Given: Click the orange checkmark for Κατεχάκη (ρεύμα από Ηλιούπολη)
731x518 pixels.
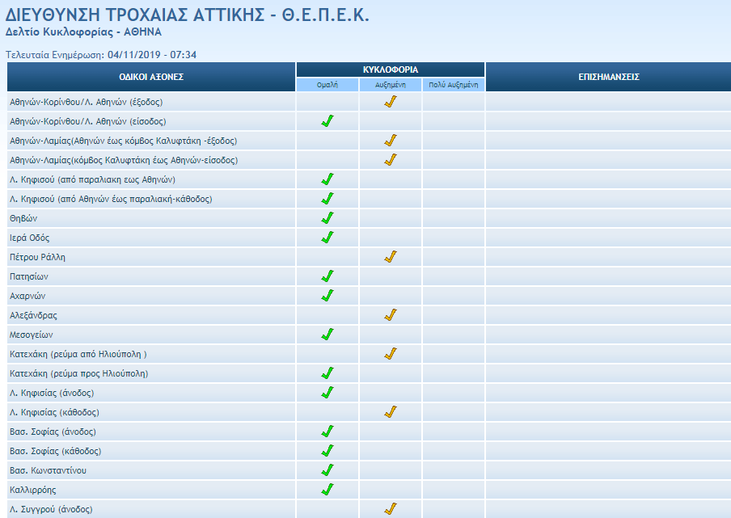Looking at the screenshot, I should [x=391, y=354].
